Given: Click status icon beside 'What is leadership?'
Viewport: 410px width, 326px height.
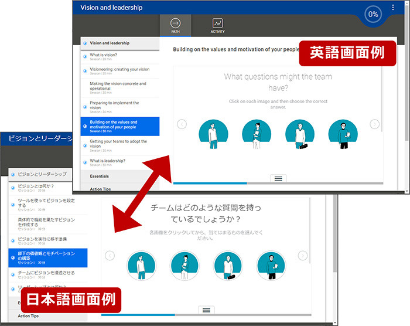Looking at the screenshot, I should (85, 162).
